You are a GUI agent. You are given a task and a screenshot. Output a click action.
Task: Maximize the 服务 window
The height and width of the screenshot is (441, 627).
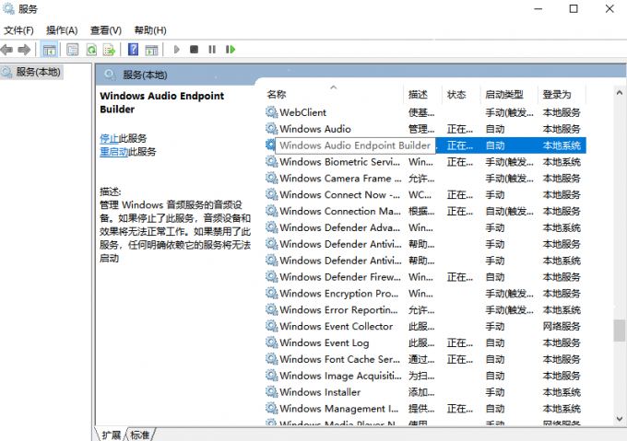click(x=574, y=9)
